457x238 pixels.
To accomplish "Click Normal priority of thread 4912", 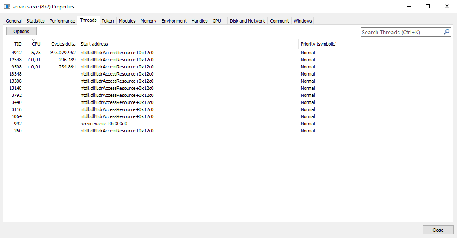I will click(x=308, y=53).
